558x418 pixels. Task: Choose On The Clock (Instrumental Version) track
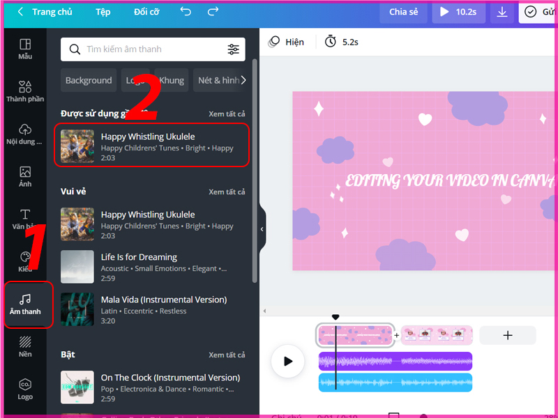click(153, 387)
